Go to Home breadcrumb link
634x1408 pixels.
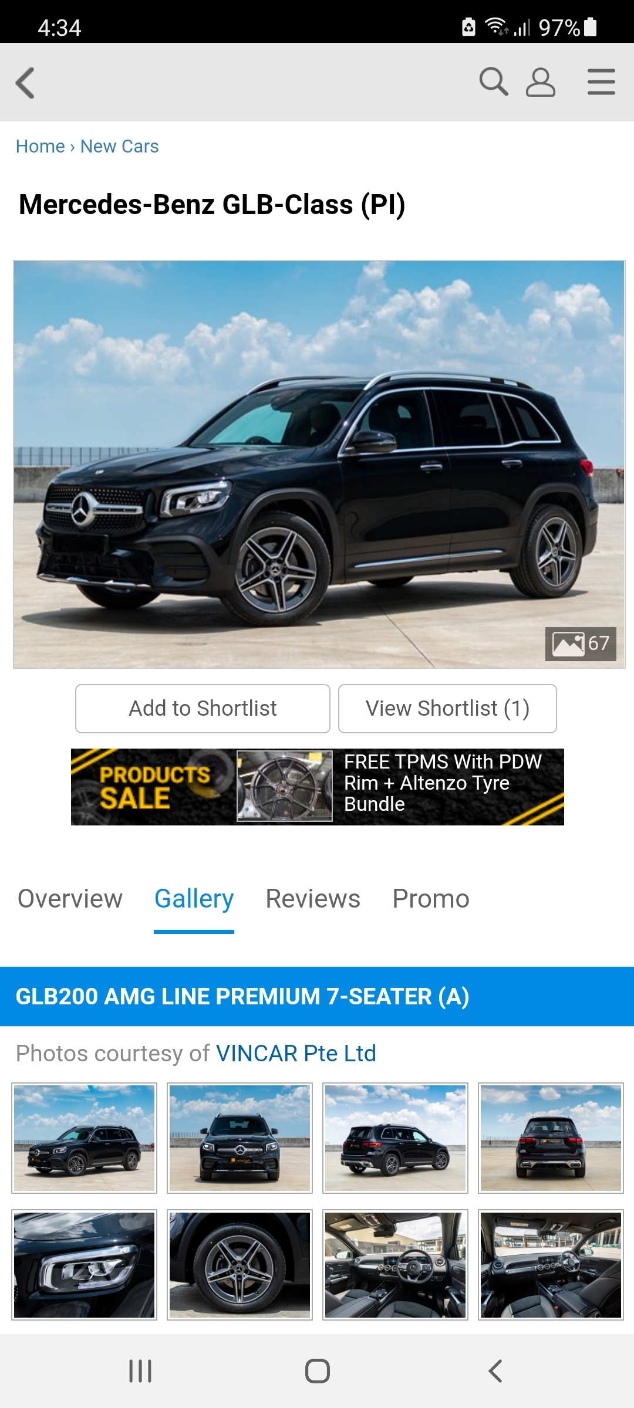click(40, 146)
